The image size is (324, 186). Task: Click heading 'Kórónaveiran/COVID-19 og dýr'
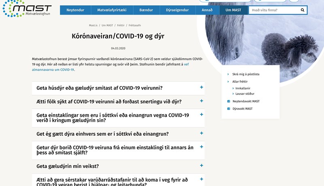[118, 36]
